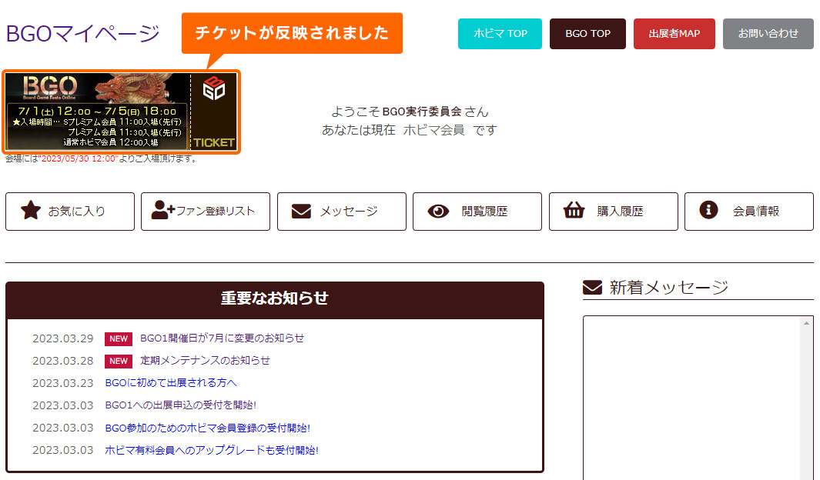Open the BGO ticket banner image
The width and height of the screenshot is (820, 480).
point(122,112)
